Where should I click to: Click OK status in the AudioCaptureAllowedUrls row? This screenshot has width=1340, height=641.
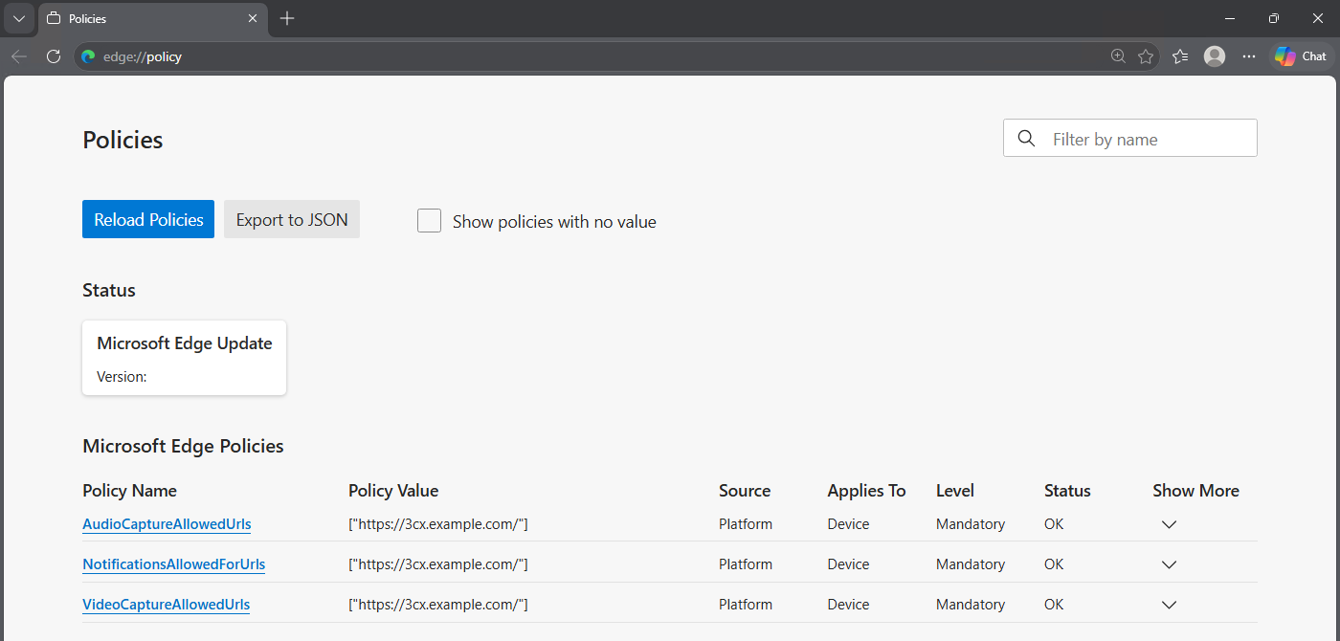(1054, 524)
